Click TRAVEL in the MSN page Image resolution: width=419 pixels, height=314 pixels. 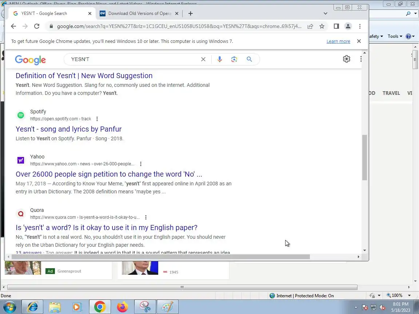coord(391,93)
